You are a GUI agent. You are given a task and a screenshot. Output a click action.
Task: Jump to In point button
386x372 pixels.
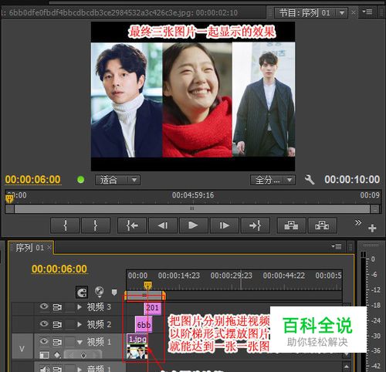132,225
